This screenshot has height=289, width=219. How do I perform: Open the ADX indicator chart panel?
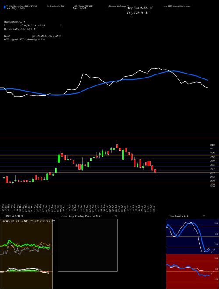26,236
